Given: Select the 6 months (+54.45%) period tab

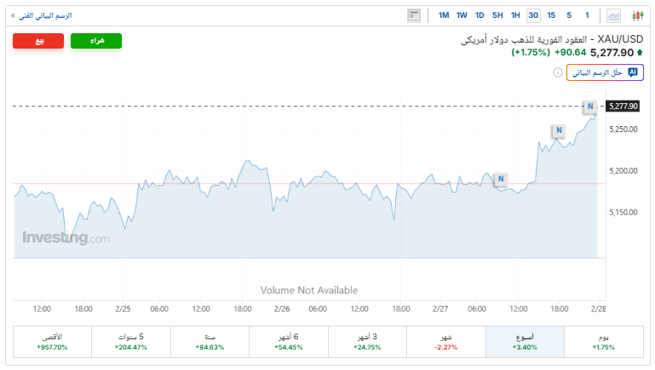Looking at the screenshot, I should click(289, 342).
